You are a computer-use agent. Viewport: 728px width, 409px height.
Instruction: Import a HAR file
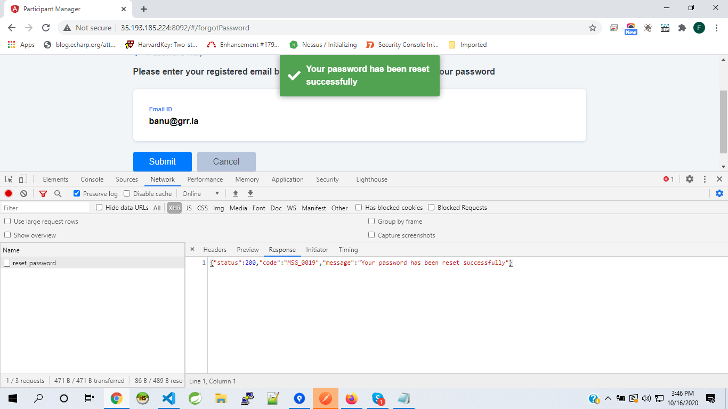point(236,193)
